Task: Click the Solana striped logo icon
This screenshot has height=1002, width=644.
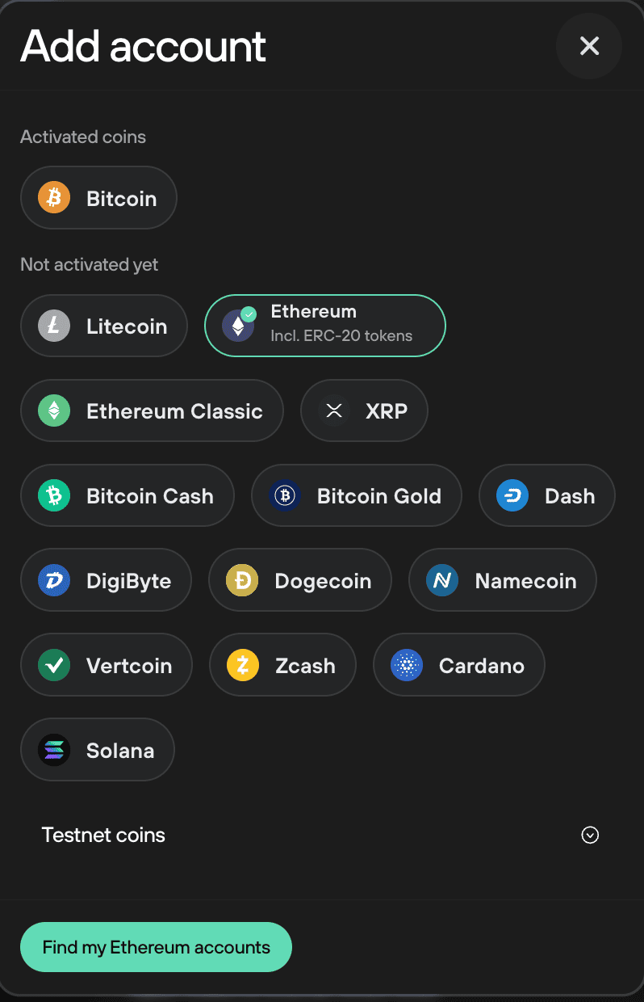Action: click(x=54, y=750)
